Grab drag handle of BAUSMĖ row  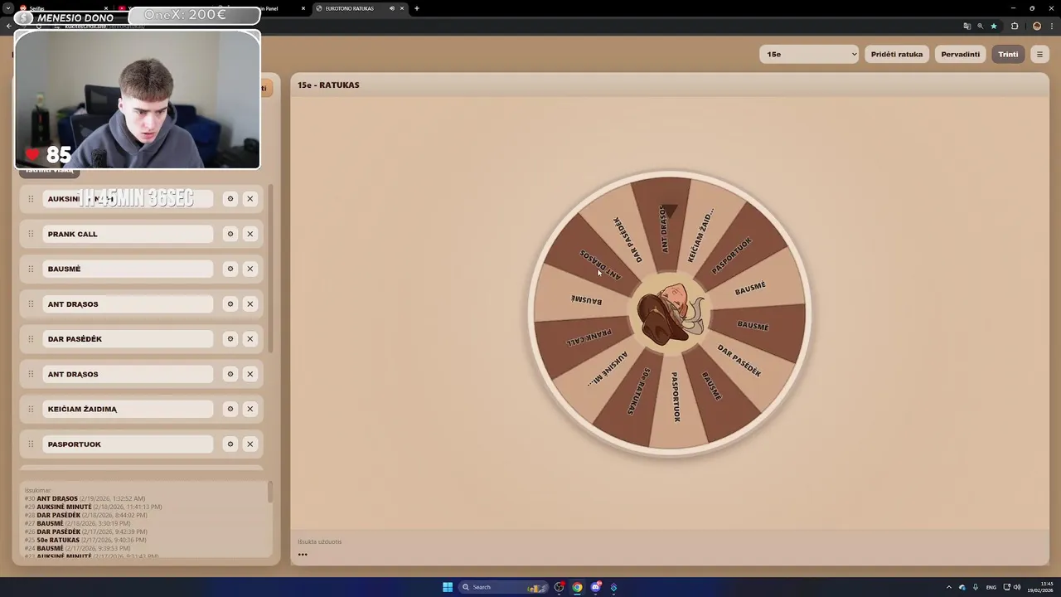pos(31,269)
